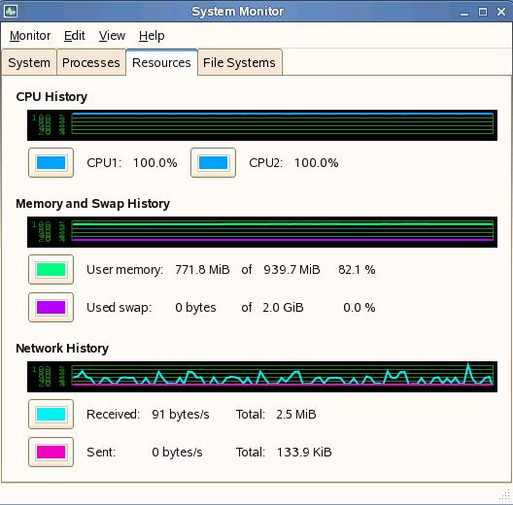Click the 2.0 GiB swap total
513x505 pixels.
pos(283,308)
